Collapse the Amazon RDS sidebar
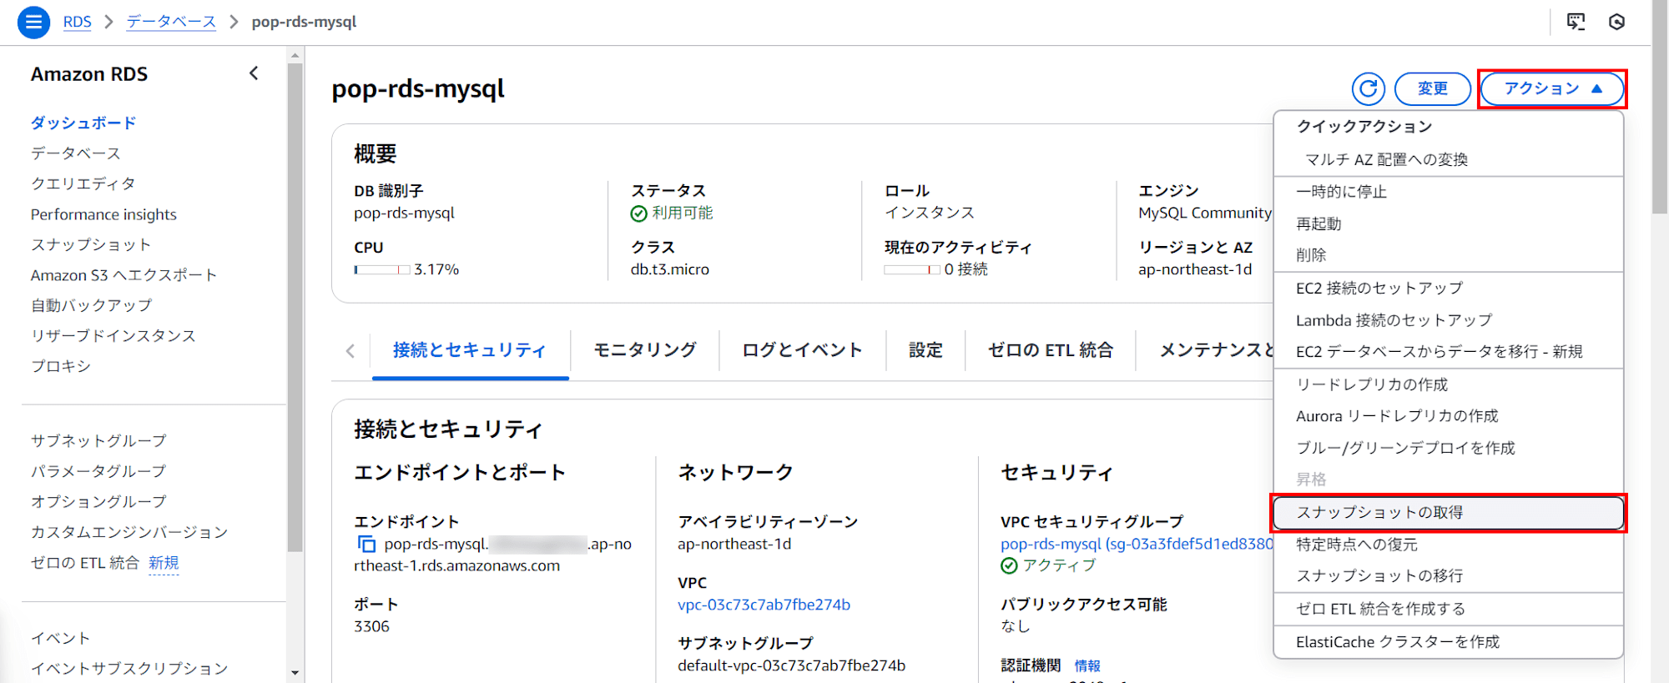The height and width of the screenshot is (683, 1669). (254, 73)
